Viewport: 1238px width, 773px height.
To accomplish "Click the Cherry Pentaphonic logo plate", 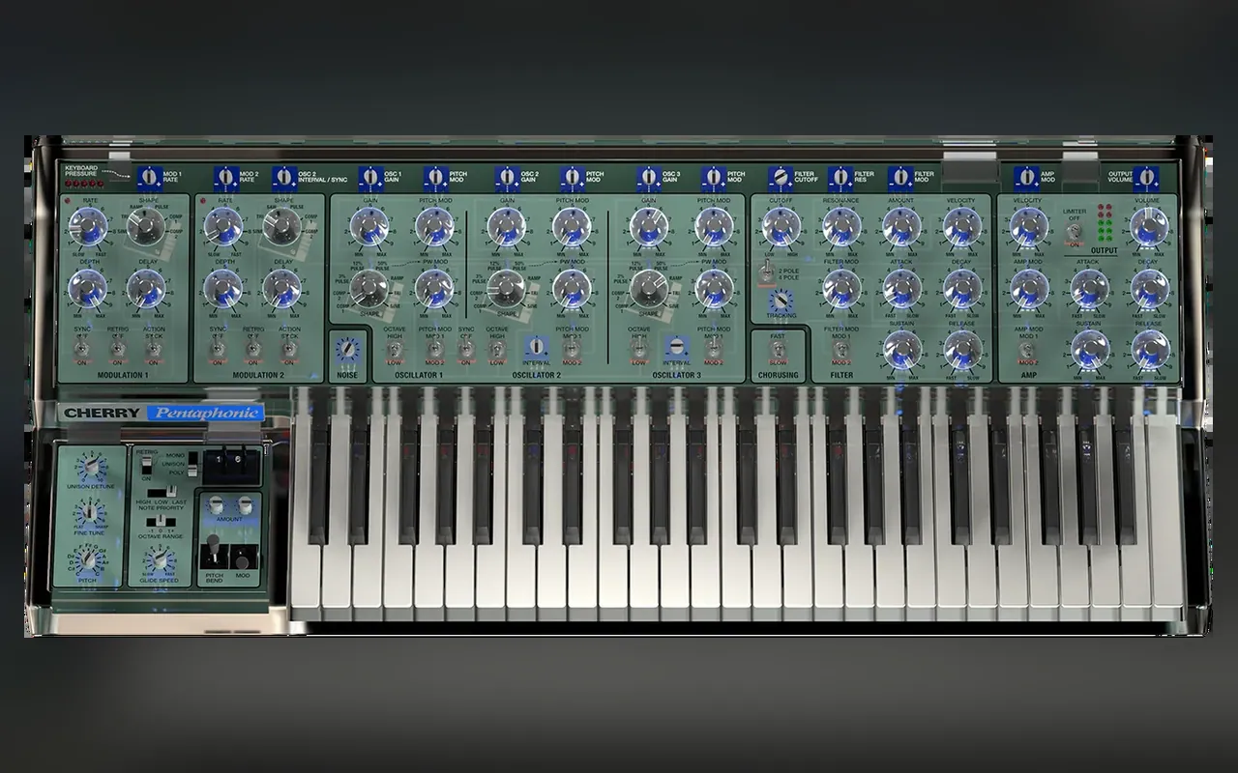I will (x=162, y=414).
